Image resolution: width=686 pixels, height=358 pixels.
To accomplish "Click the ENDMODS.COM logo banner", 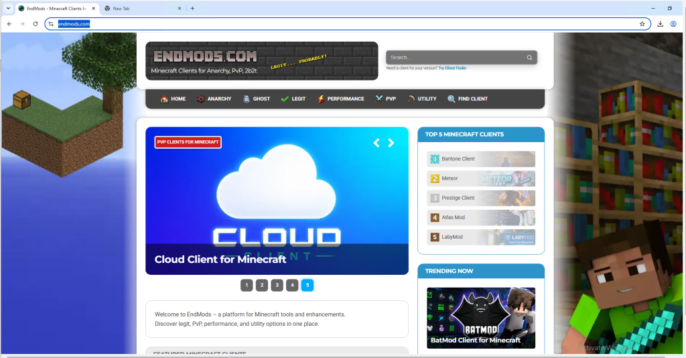I will [262, 61].
